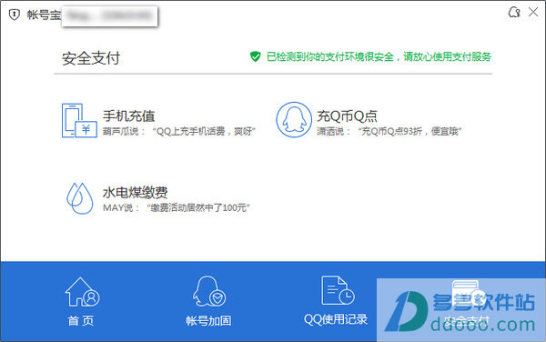Image resolution: width=546 pixels, height=342 pixels.
Task: Switch to the 帐号加固 tab
Action: (208, 320)
